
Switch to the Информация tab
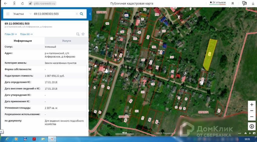(x=23, y=41)
